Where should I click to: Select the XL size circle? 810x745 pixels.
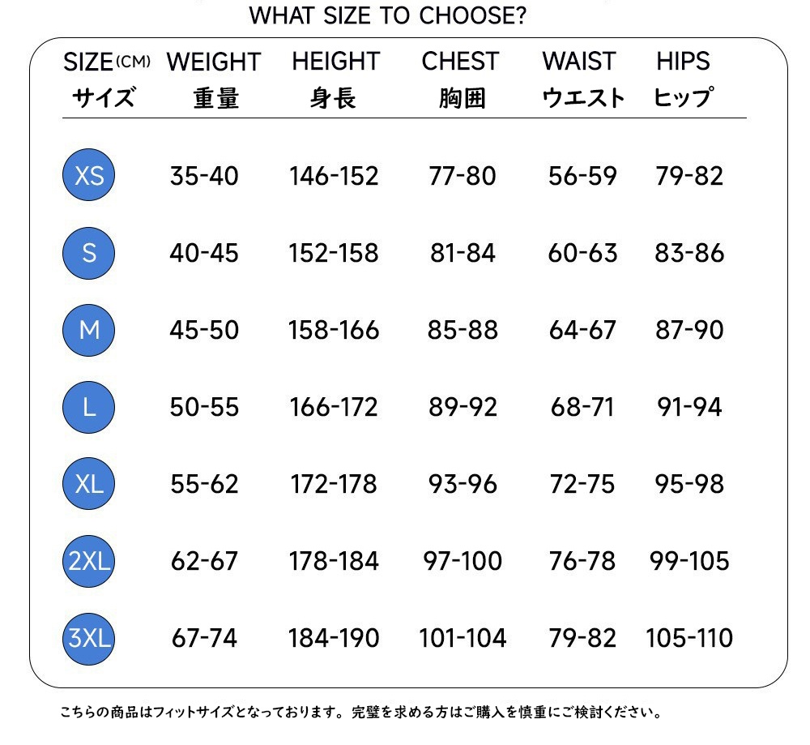tap(89, 484)
